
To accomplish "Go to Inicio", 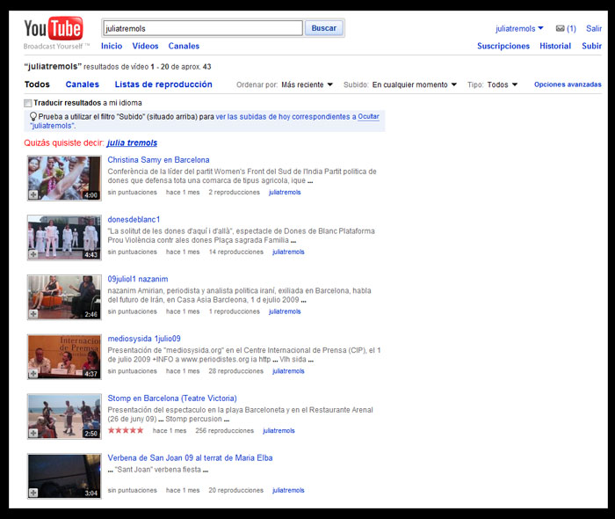I will (x=112, y=46).
